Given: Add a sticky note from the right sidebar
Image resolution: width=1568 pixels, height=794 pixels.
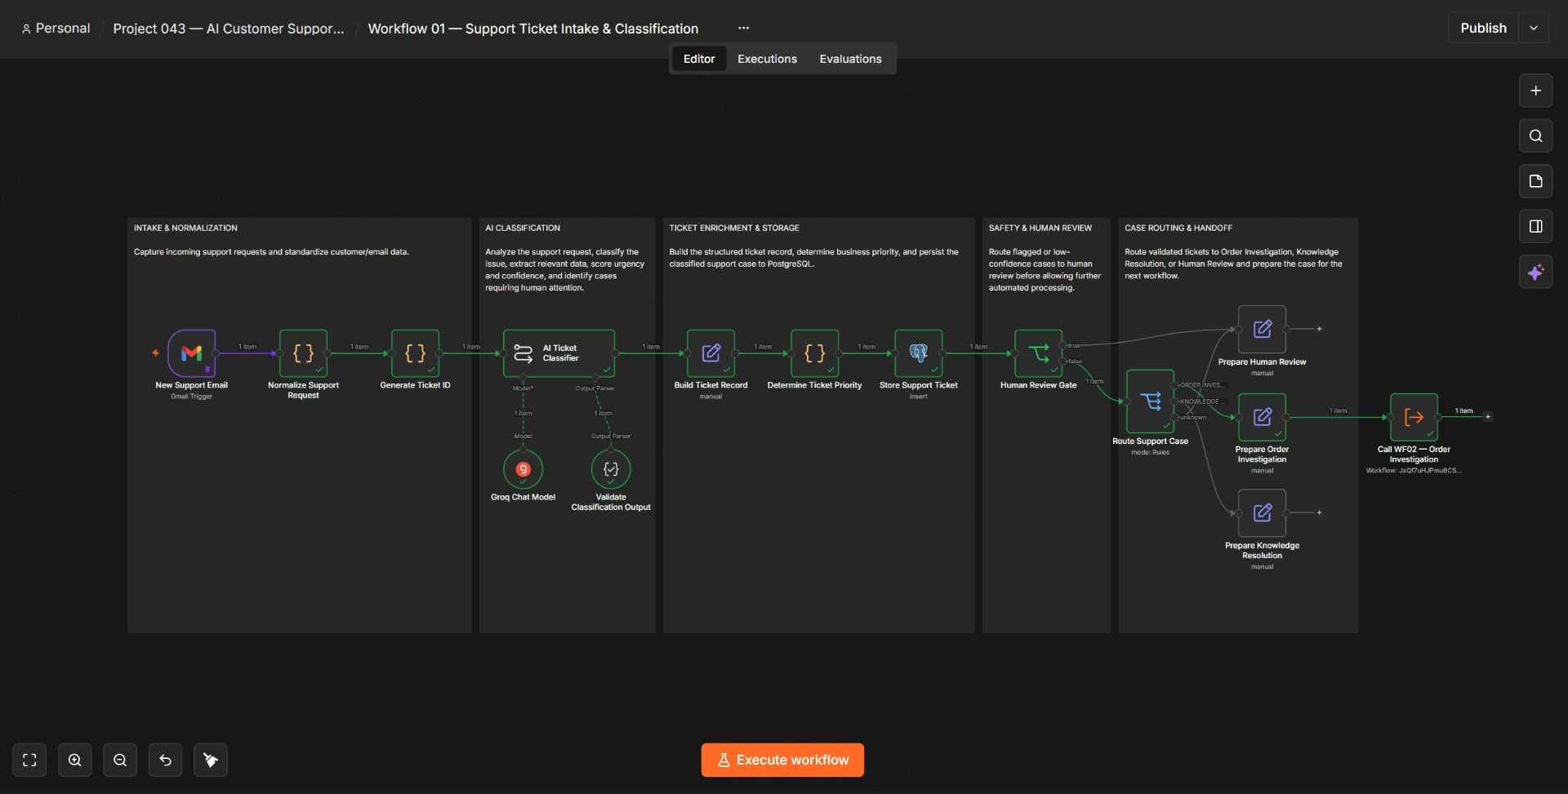Looking at the screenshot, I should tap(1535, 181).
